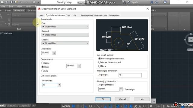Open the Annotate ribbon tab
193x108 pixels.
coord(19,10)
